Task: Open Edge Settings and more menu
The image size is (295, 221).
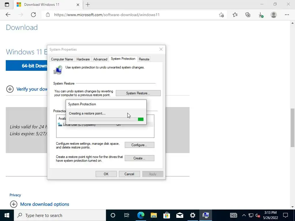Action: (x=287, y=15)
